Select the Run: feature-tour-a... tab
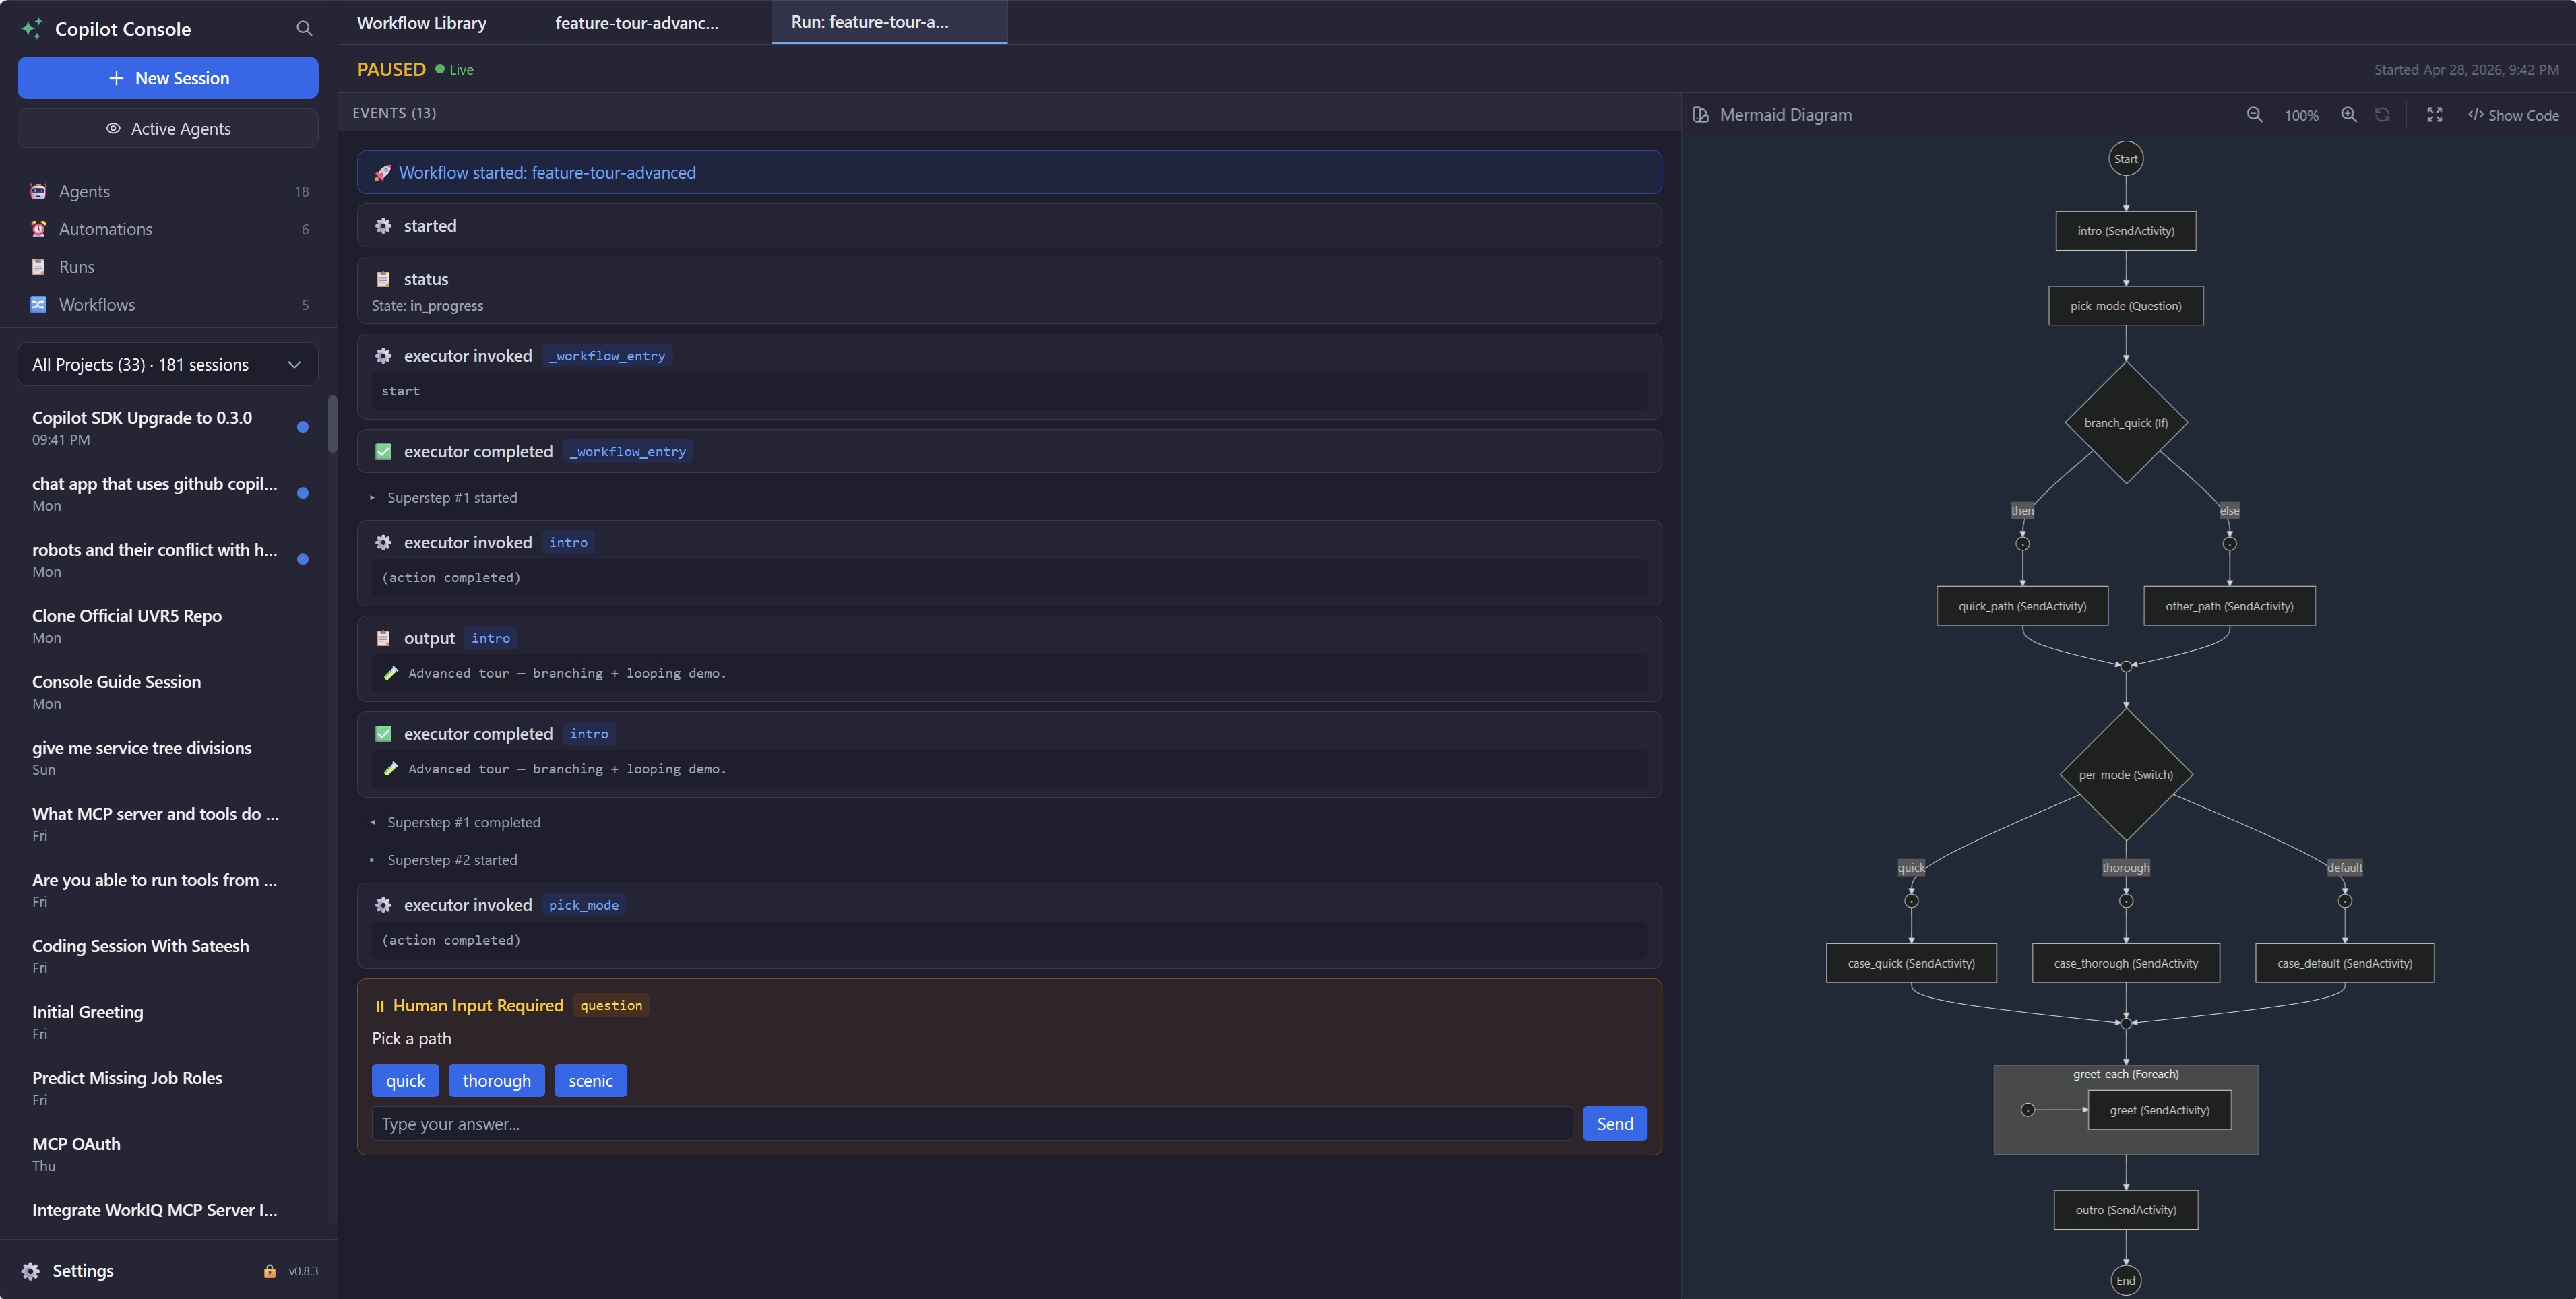 [889, 22]
